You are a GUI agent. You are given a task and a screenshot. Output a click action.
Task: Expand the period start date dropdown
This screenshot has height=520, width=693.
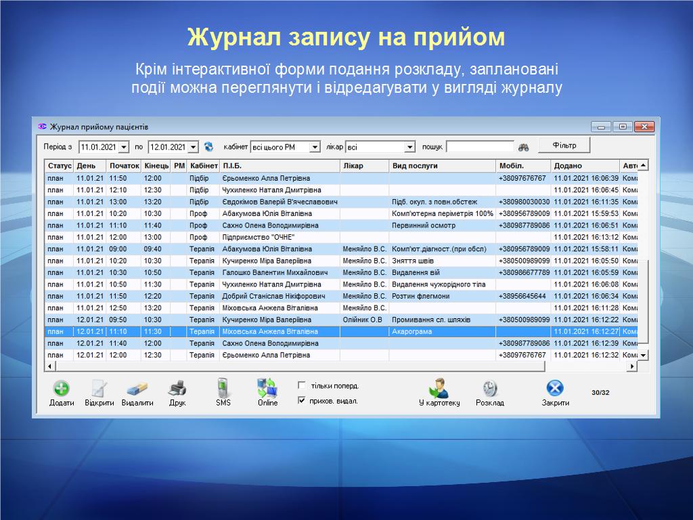[x=124, y=147]
